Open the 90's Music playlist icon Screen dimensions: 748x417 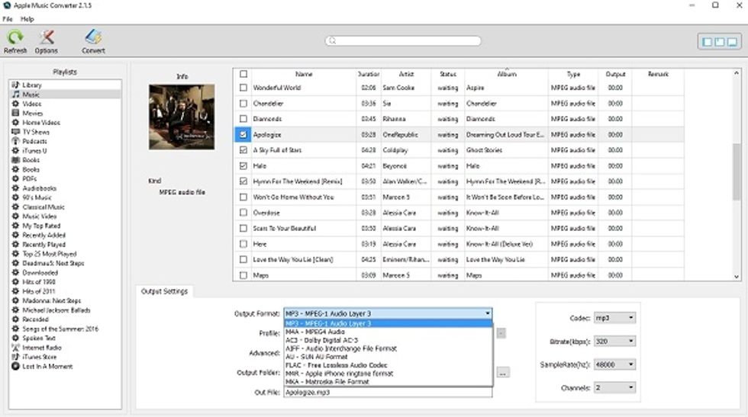click(16, 197)
